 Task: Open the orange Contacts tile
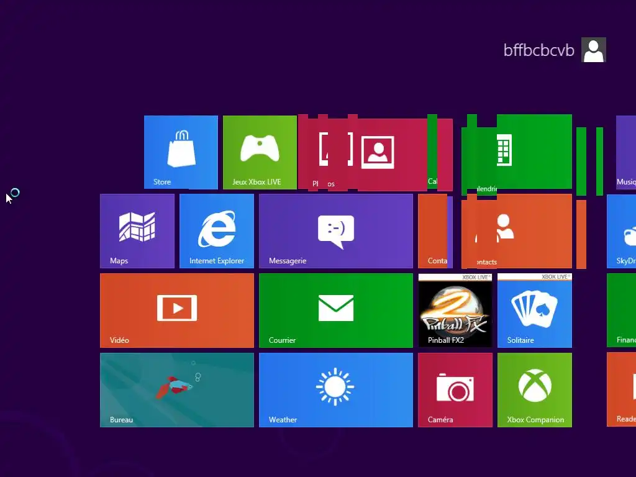(517, 231)
